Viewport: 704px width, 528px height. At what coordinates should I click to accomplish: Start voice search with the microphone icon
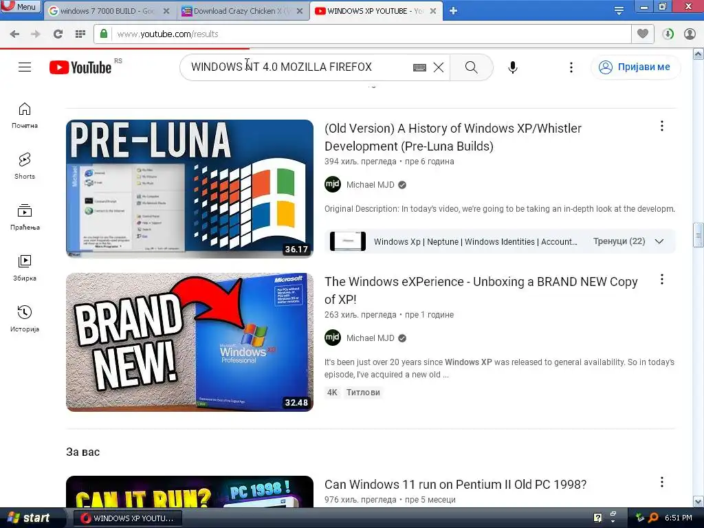pos(513,67)
